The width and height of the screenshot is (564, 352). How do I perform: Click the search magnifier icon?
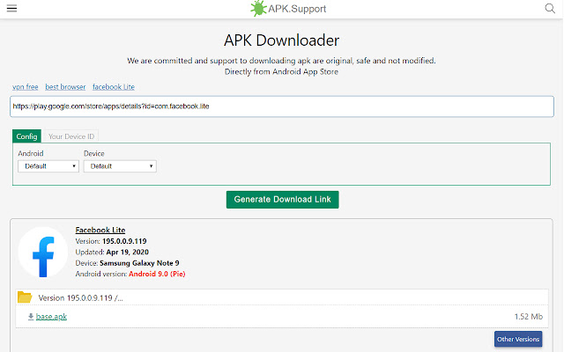(x=550, y=8)
